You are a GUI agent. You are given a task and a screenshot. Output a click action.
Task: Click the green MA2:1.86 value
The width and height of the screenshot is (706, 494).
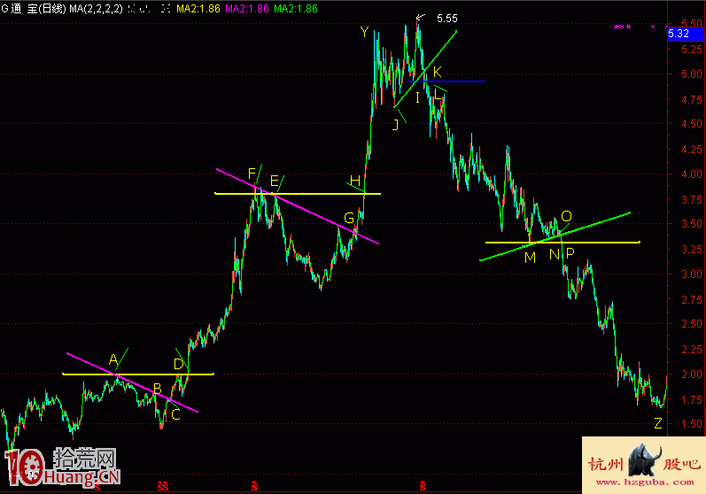295,9
